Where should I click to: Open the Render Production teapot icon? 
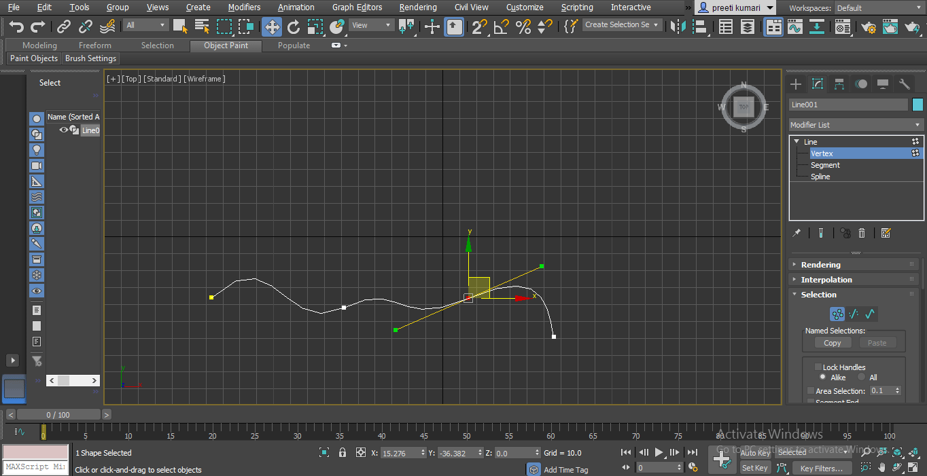890,25
